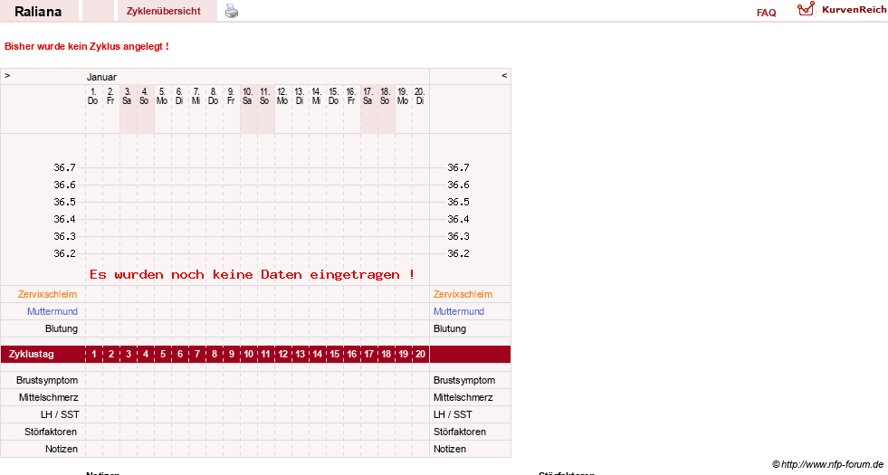The height and width of the screenshot is (475, 888).
Task: Select cycle day 5 in Zyklustag row
Action: point(163,355)
